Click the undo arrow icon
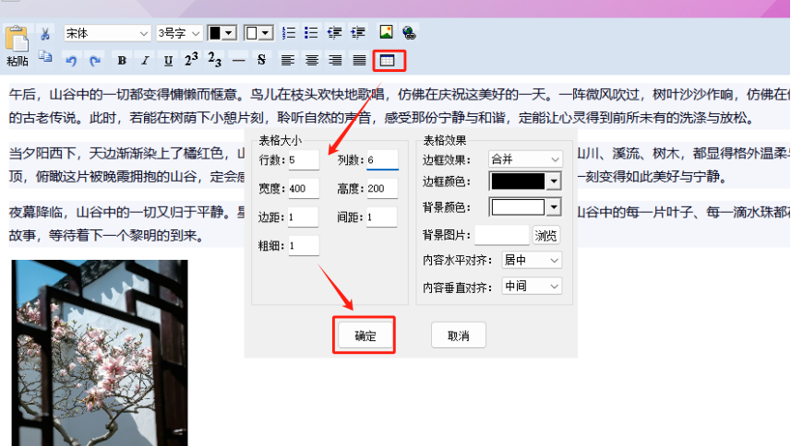 click(x=71, y=61)
